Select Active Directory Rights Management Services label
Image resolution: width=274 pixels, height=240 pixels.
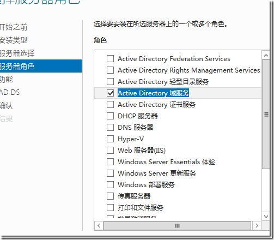(189, 70)
